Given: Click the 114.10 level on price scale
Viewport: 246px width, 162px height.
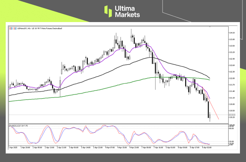Looking at the screenshot, I should click(x=232, y=33).
